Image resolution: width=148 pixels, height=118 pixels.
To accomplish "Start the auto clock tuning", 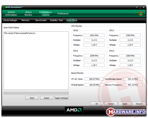I will click(32, 98).
